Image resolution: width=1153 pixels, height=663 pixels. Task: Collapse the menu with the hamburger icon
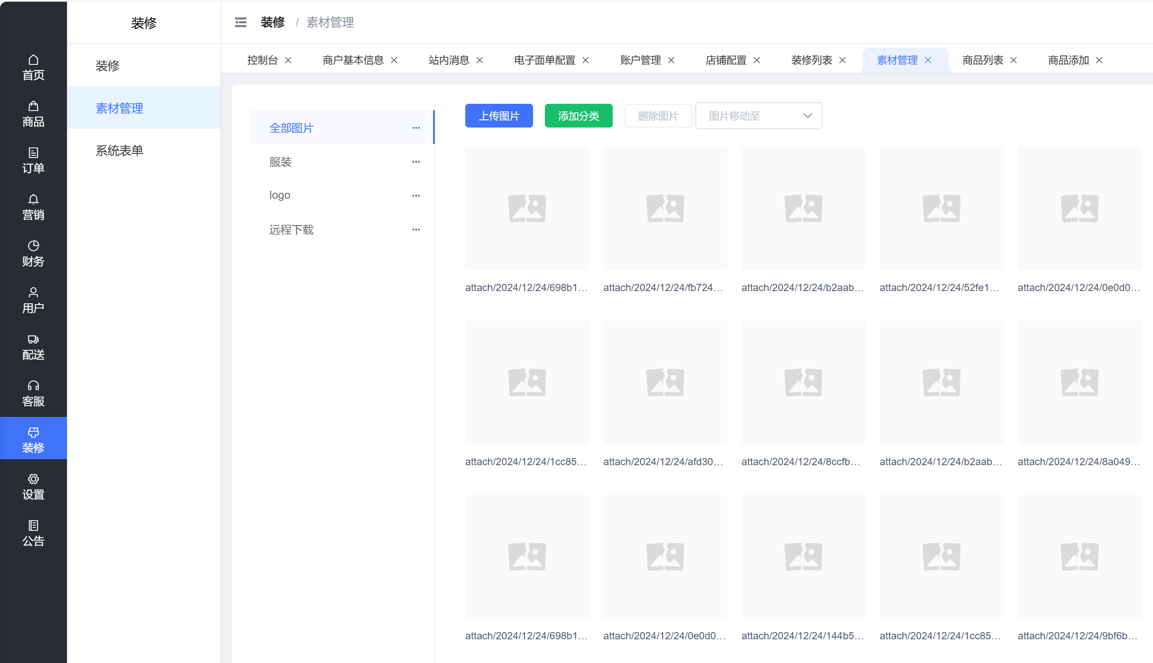pyautogui.click(x=240, y=22)
